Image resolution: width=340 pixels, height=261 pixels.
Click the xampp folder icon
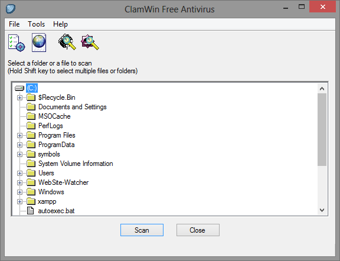click(x=31, y=201)
